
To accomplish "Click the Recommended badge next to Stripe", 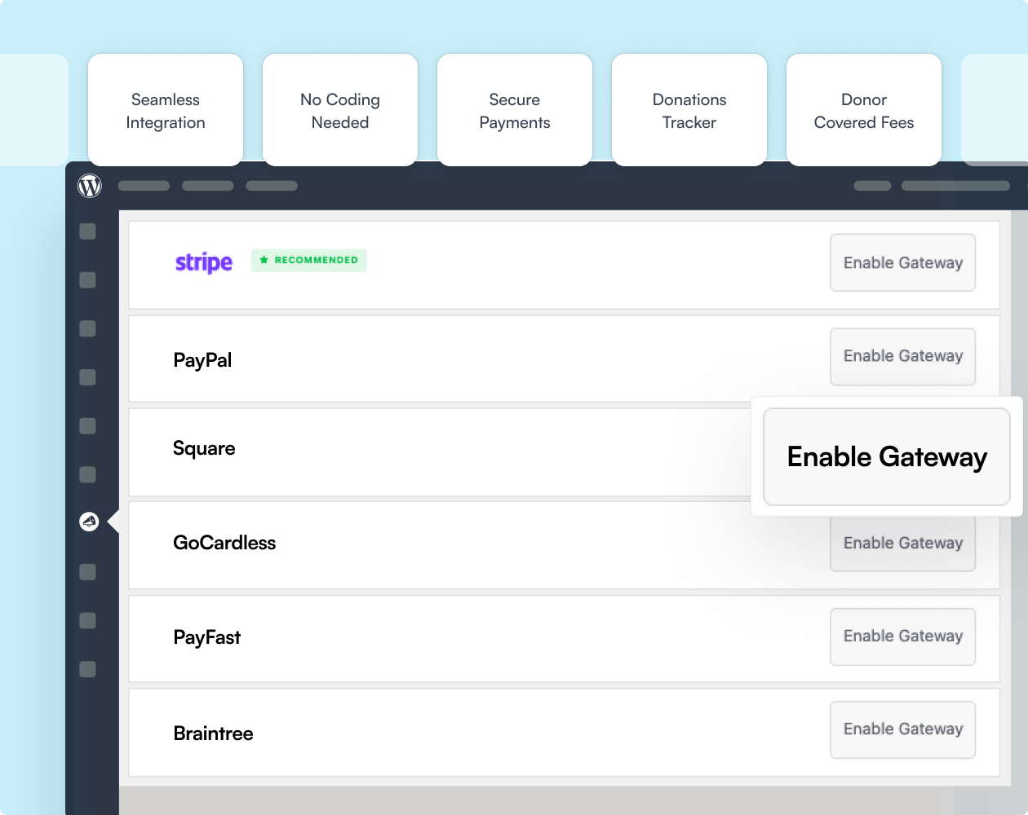I will coord(309,260).
